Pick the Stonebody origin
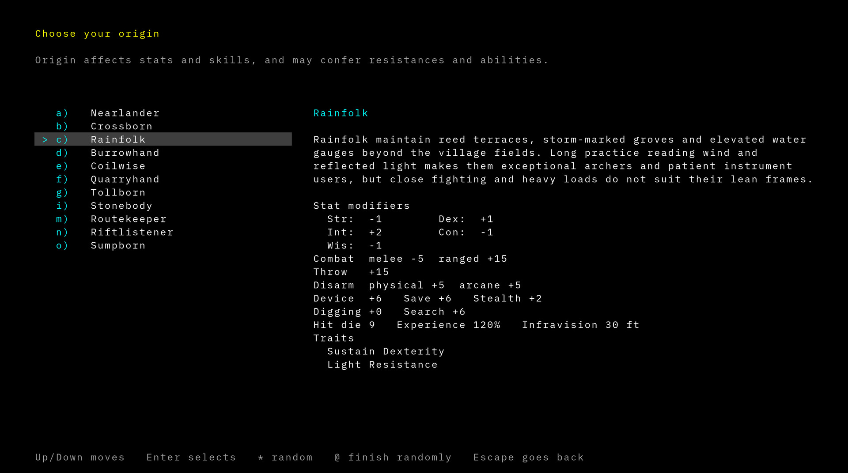The image size is (848, 473). 163,206
